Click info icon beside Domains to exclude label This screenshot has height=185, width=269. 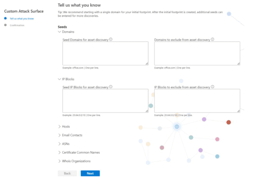point(212,40)
